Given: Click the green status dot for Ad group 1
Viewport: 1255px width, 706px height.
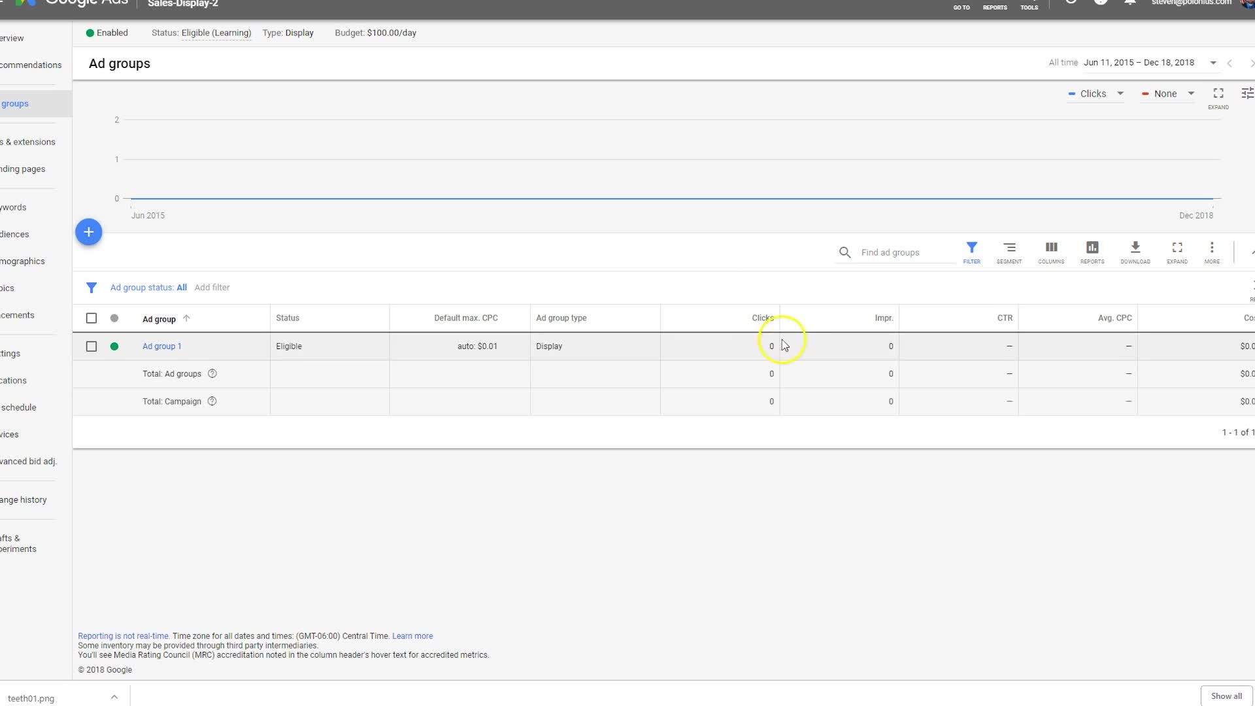Looking at the screenshot, I should [x=114, y=346].
